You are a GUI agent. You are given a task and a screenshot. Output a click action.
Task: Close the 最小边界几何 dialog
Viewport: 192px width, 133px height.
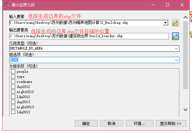click(x=182, y=5)
